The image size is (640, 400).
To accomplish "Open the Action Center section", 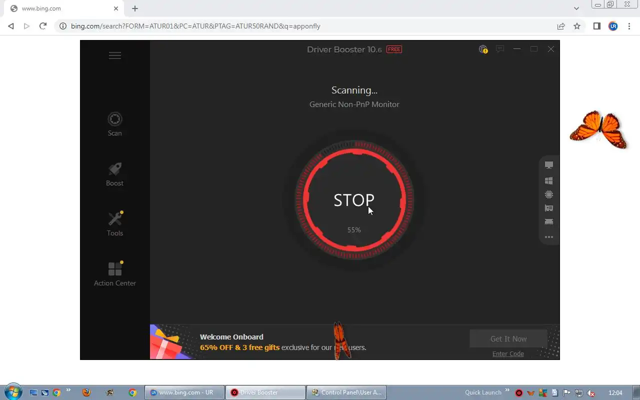I will (x=115, y=274).
